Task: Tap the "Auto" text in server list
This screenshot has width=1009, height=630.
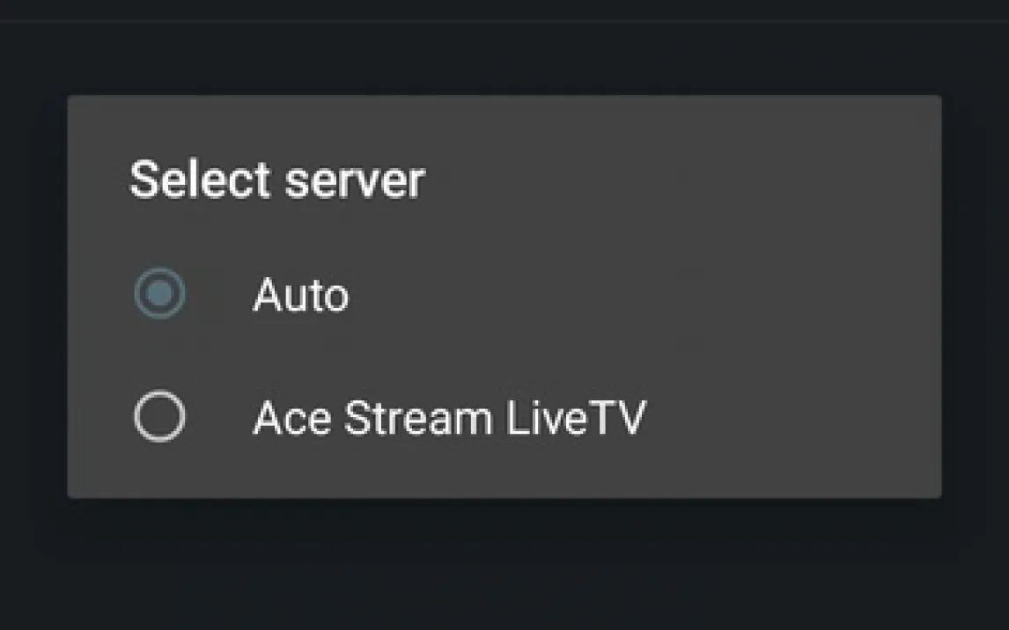Action: [300, 295]
